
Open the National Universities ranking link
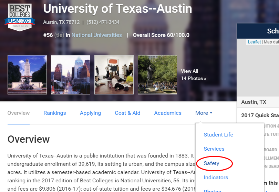96,35
